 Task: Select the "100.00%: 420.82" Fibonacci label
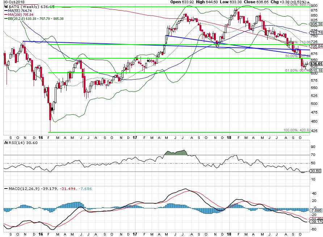297,130
